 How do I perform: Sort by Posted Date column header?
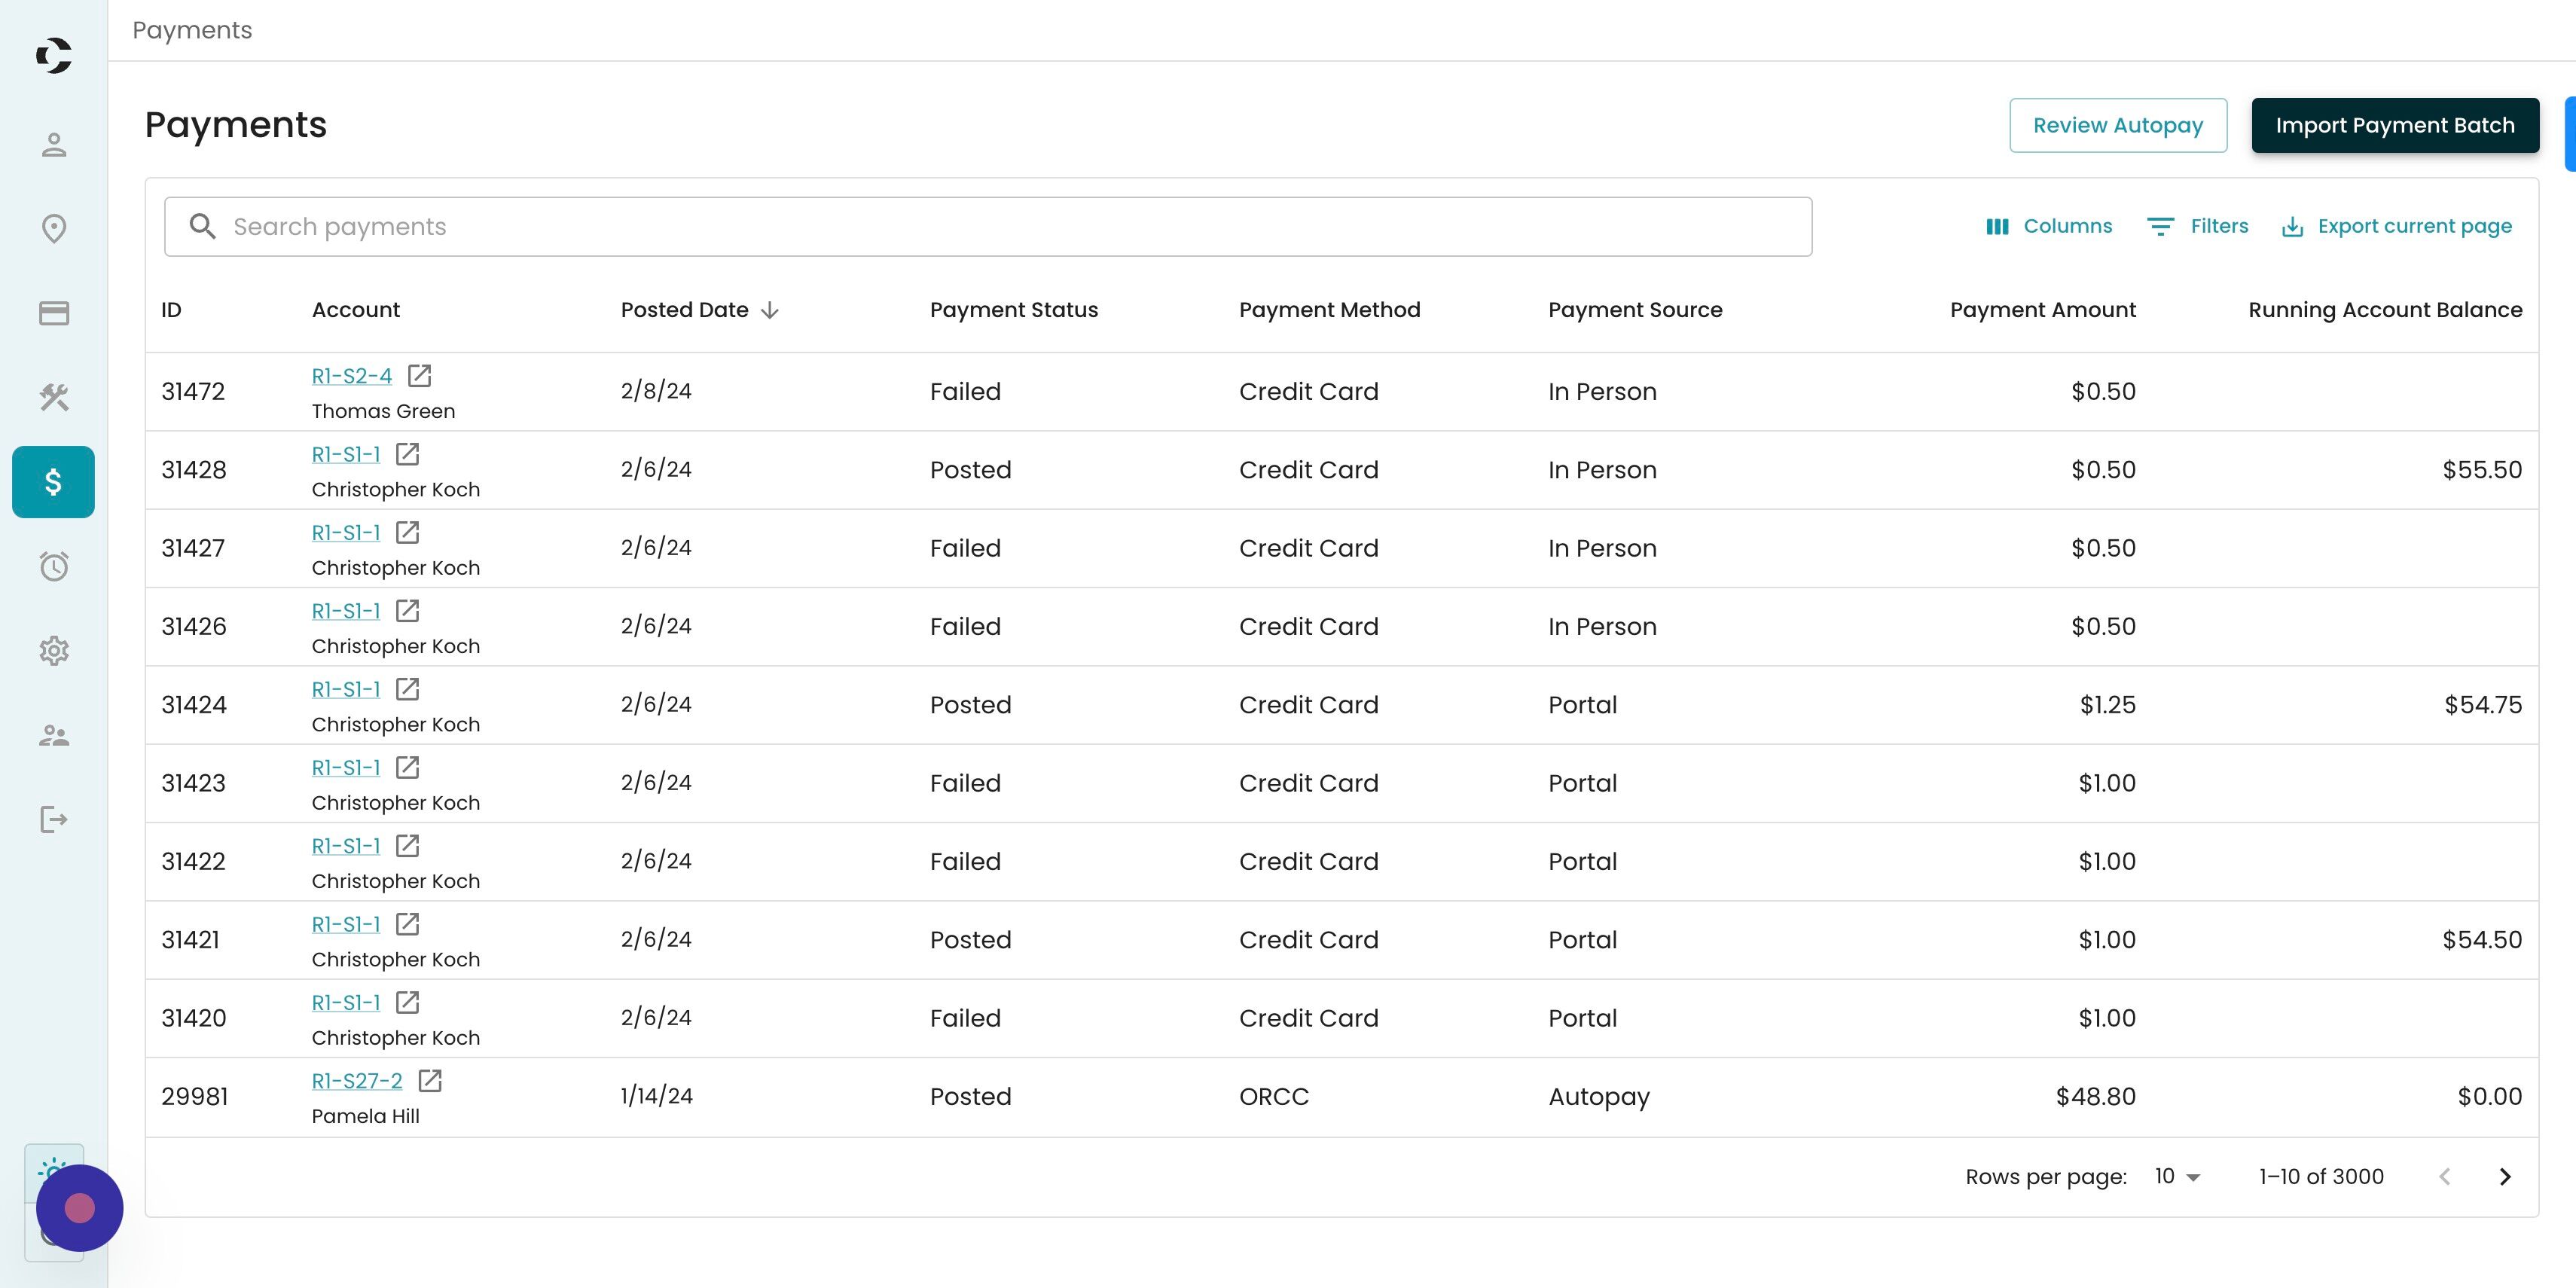pyautogui.click(x=685, y=310)
